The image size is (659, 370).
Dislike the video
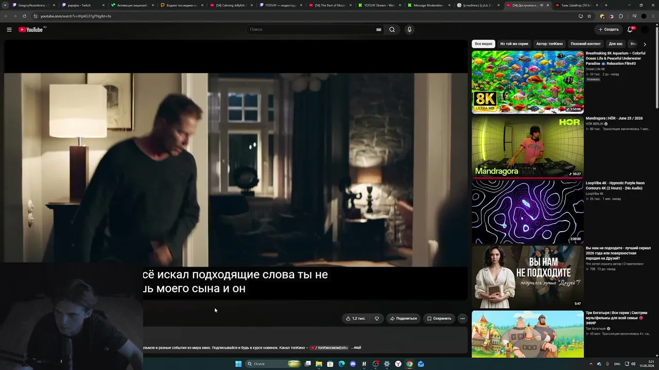point(377,319)
